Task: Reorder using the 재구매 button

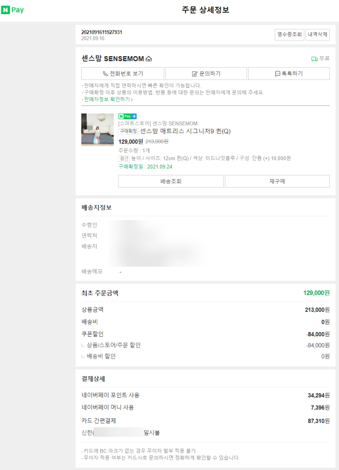Action: coord(277,181)
